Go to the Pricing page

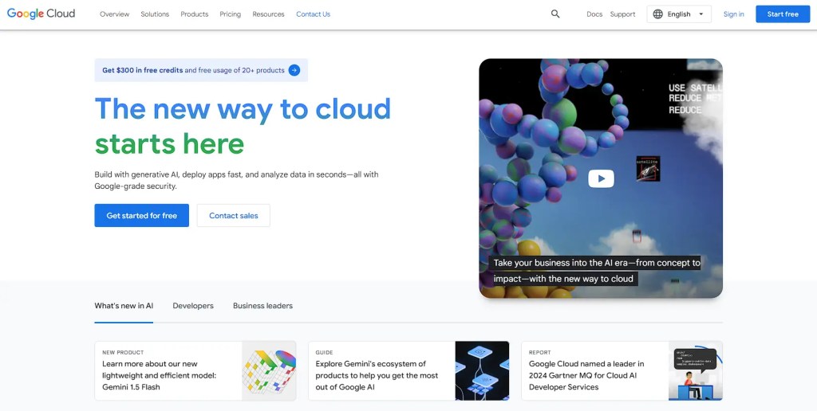click(231, 14)
